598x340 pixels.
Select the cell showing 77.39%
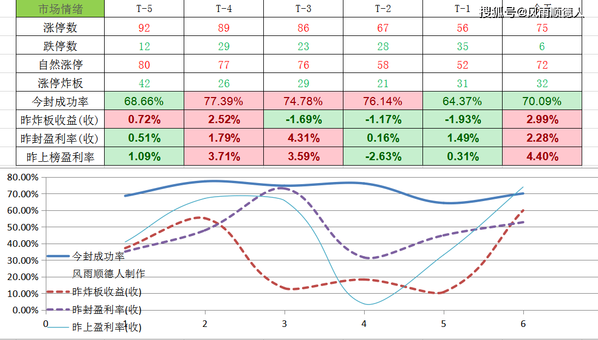point(224,101)
